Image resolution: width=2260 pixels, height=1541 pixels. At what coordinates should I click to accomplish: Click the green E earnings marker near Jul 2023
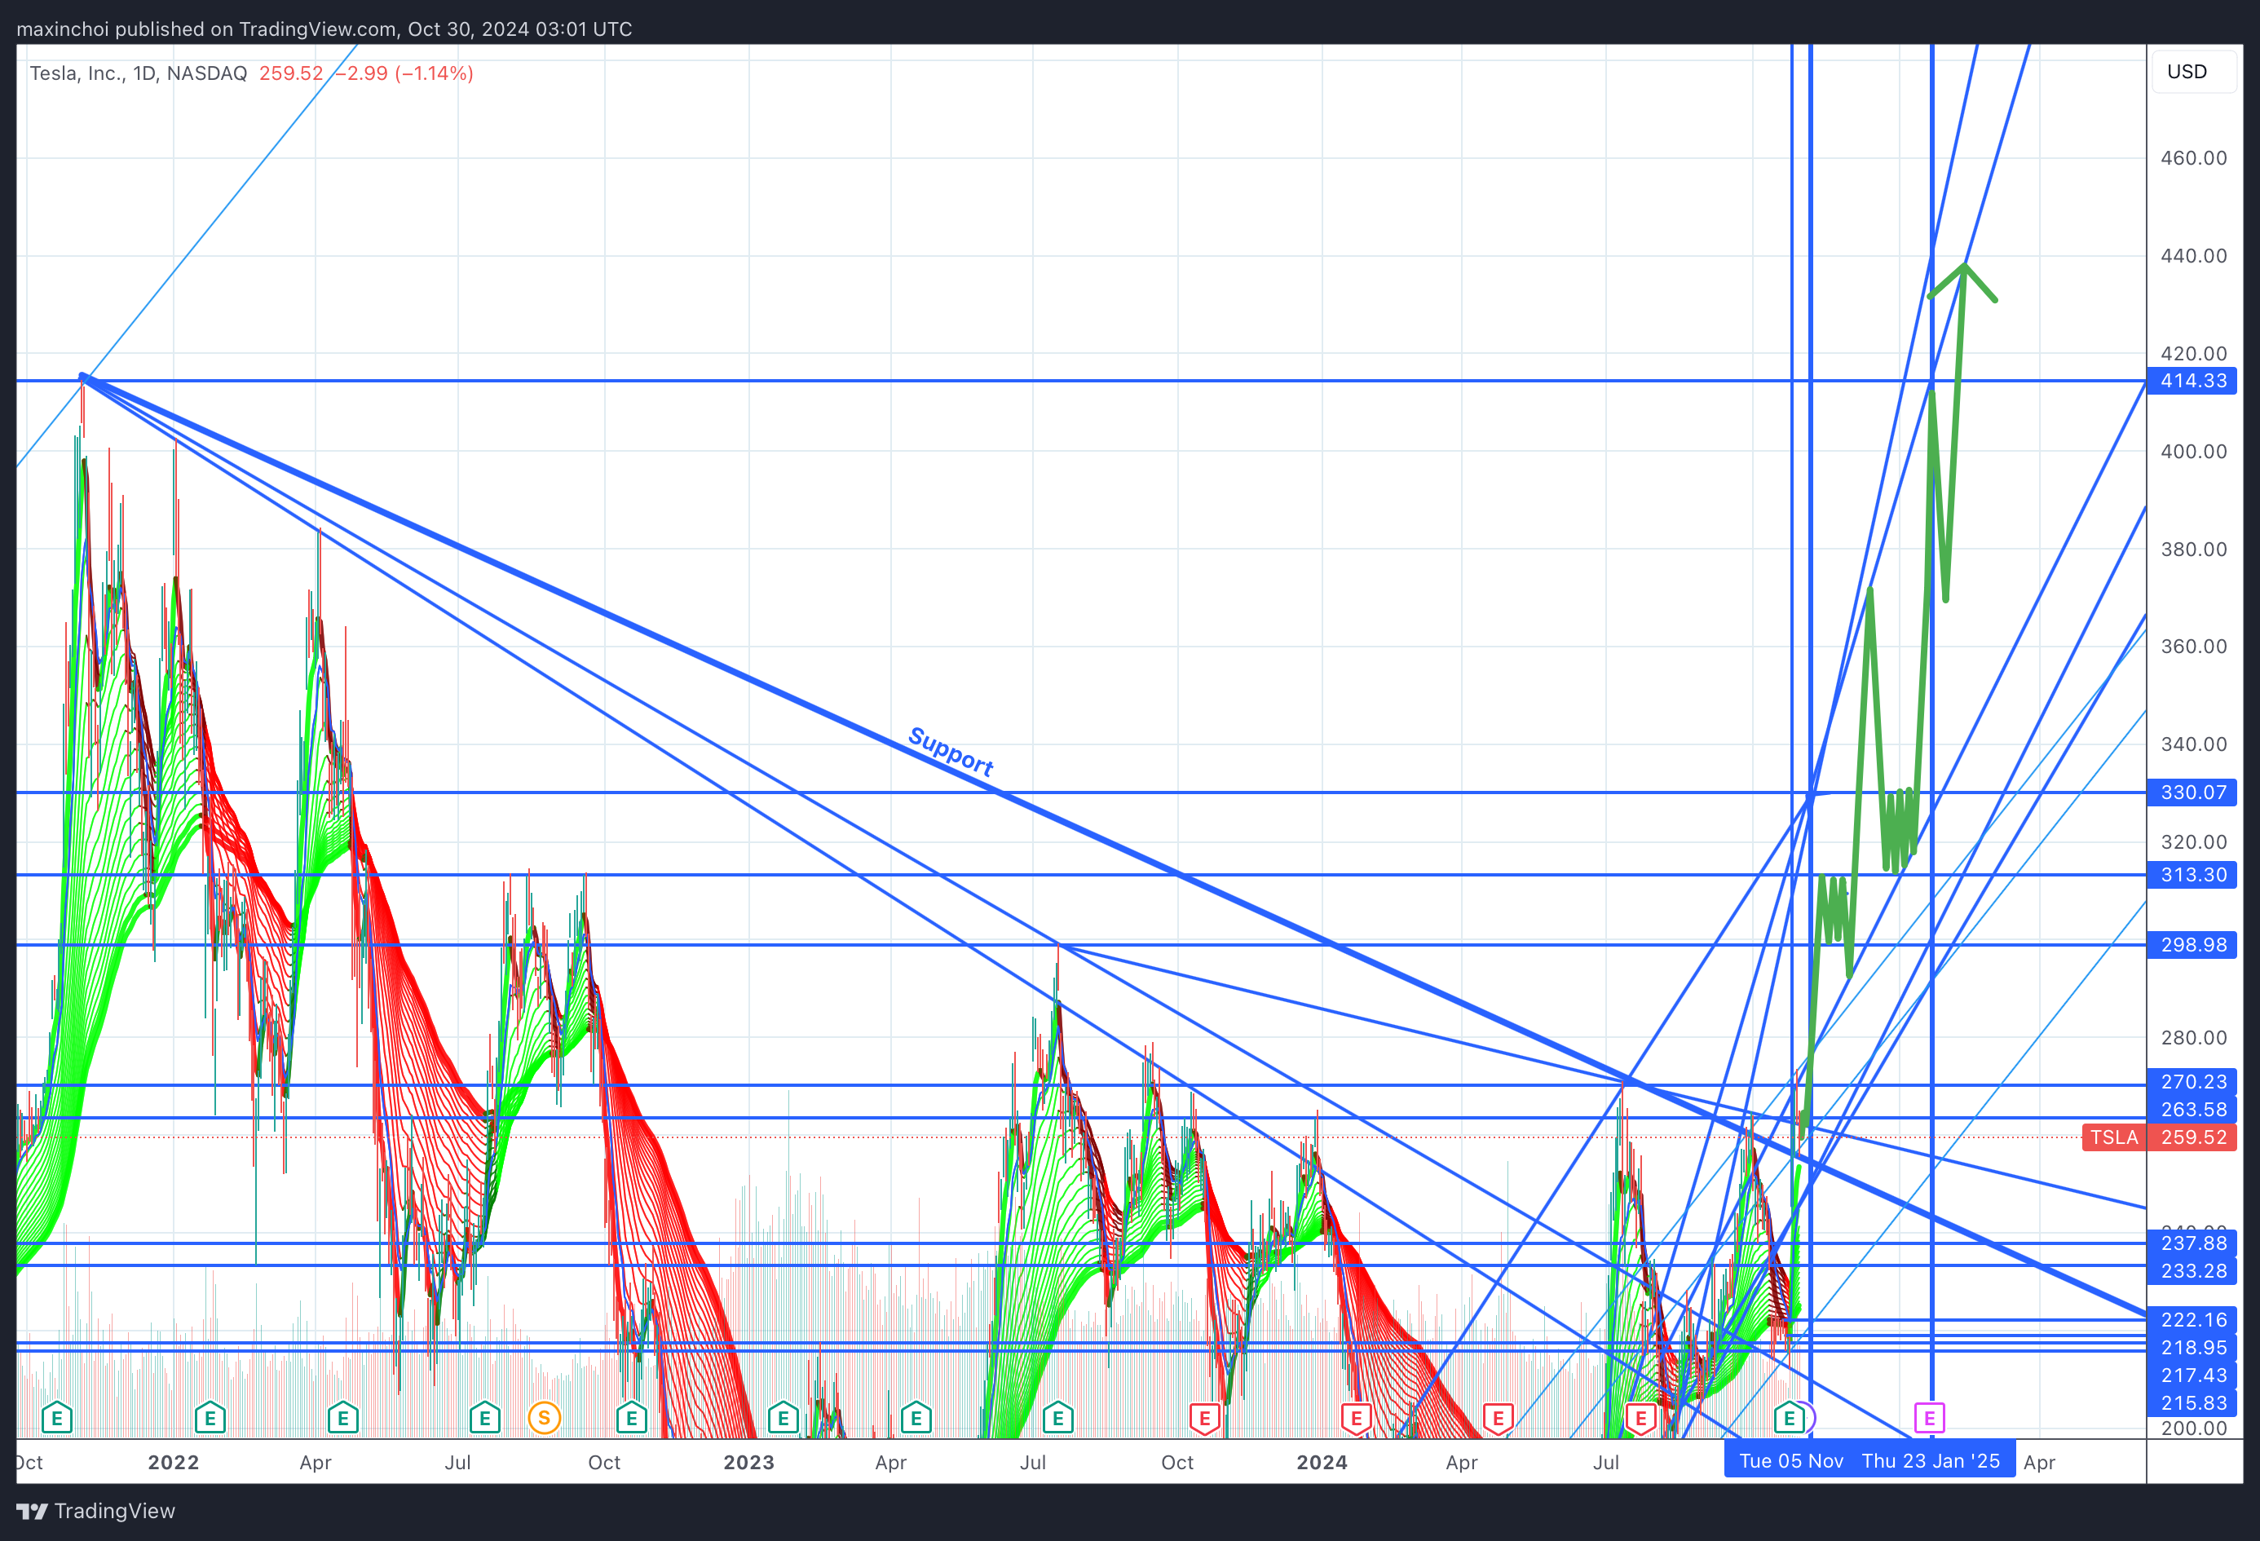[1057, 1418]
